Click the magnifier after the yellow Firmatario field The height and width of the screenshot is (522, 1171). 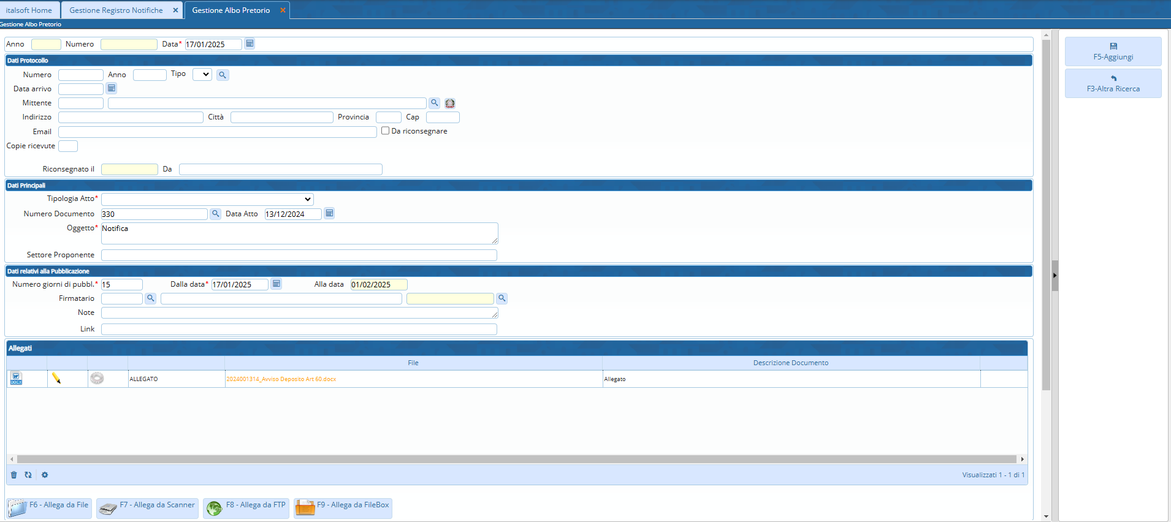coord(502,298)
